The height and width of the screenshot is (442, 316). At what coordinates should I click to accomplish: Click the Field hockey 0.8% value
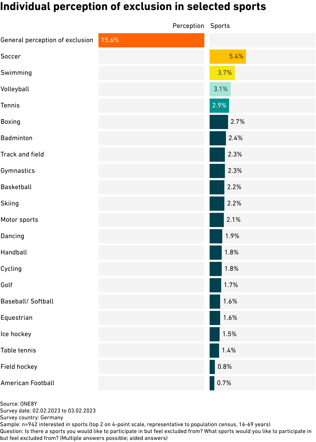pyautogui.click(x=225, y=367)
